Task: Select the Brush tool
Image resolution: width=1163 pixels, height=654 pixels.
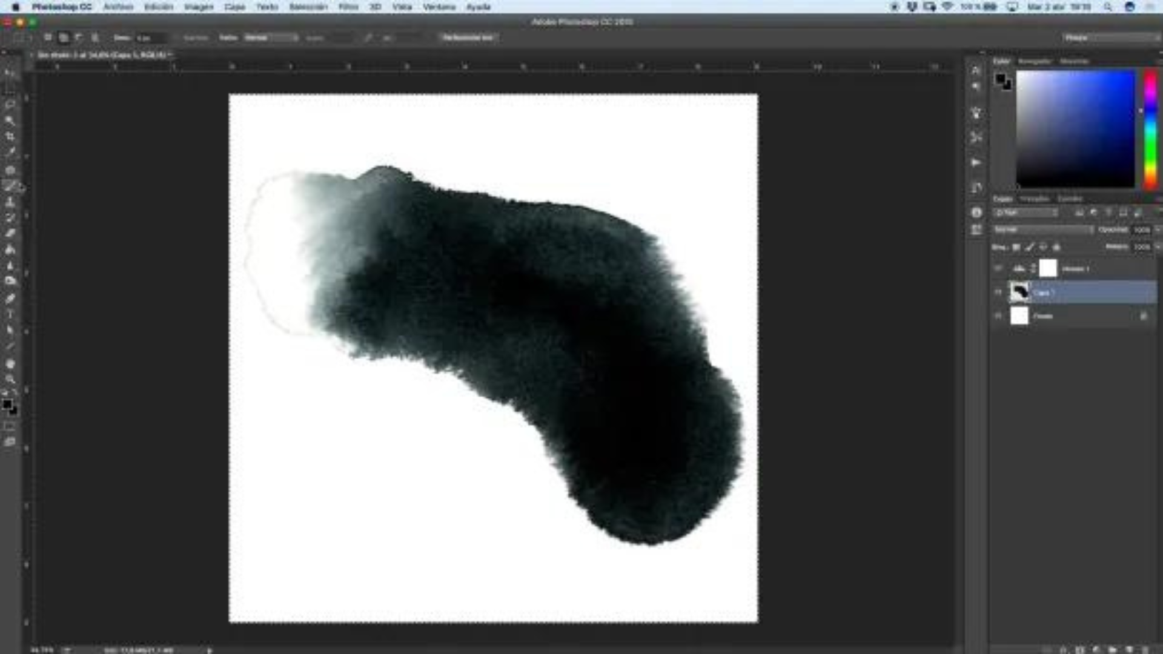Action: point(10,186)
